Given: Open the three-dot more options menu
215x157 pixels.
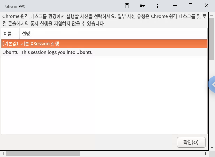Looking at the screenshot, I should pos(157,6).
